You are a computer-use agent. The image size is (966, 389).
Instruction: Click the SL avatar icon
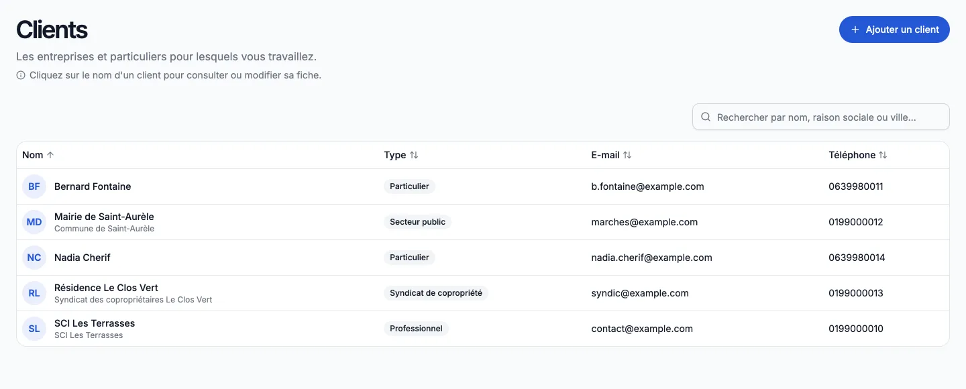tap(34, 329)
